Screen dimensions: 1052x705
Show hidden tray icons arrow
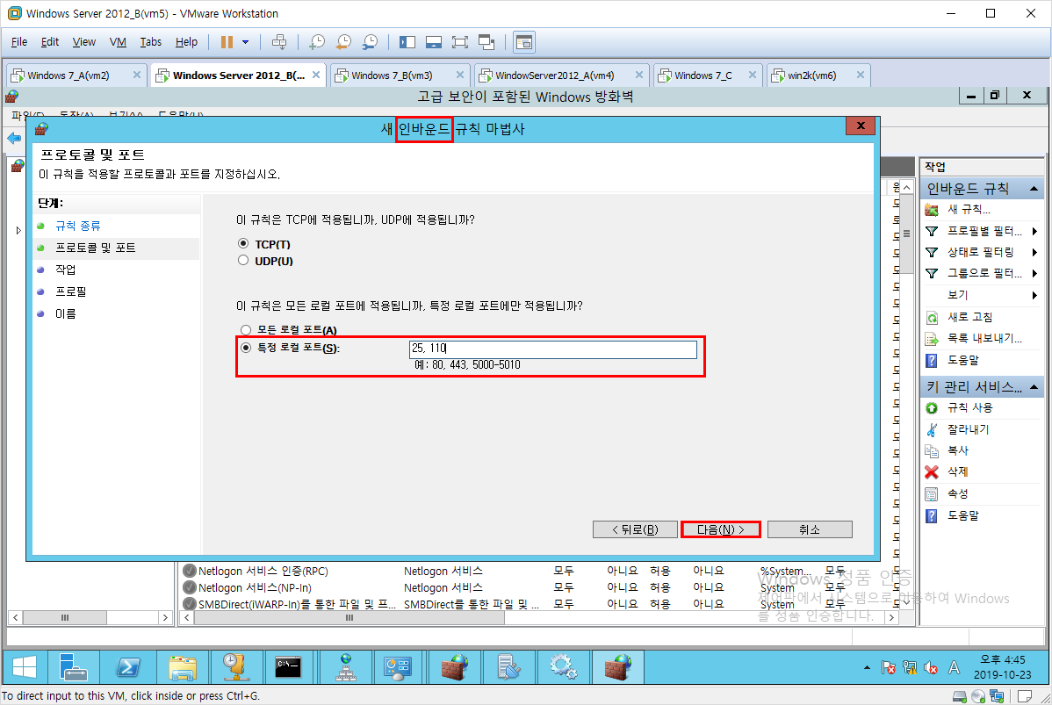867,667
